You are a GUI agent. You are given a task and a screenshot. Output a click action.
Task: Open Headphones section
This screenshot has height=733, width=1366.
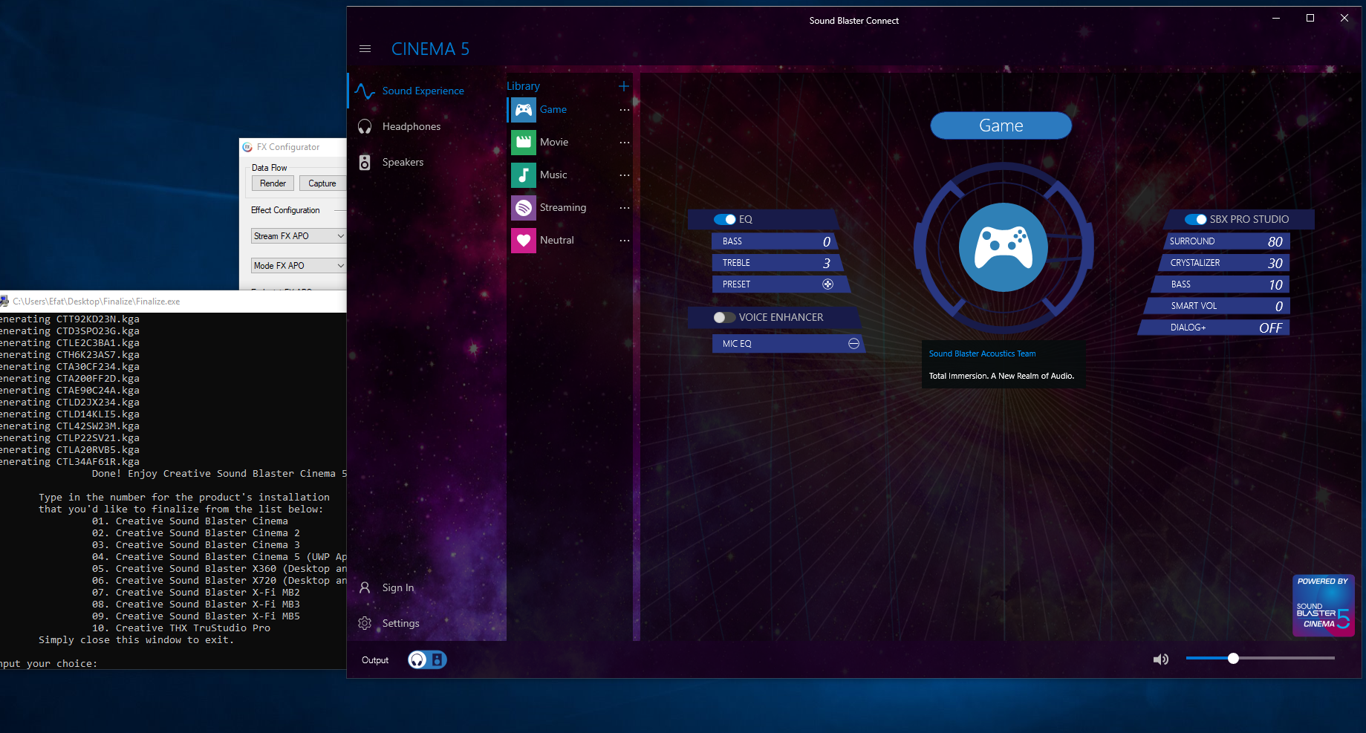[411, 126]
